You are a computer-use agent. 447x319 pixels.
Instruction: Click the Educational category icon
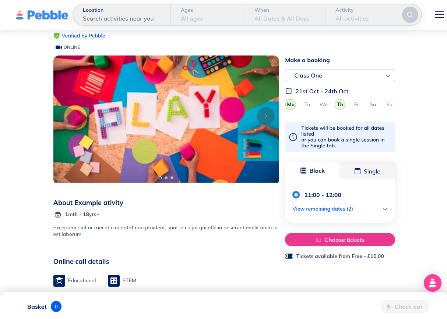coord(59,281)
